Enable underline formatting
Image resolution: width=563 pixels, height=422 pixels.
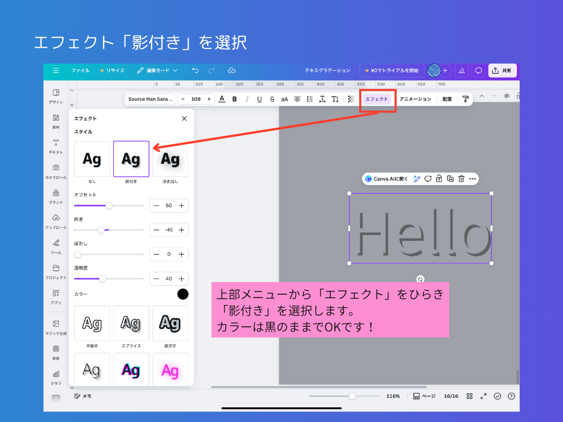[260, 99]
